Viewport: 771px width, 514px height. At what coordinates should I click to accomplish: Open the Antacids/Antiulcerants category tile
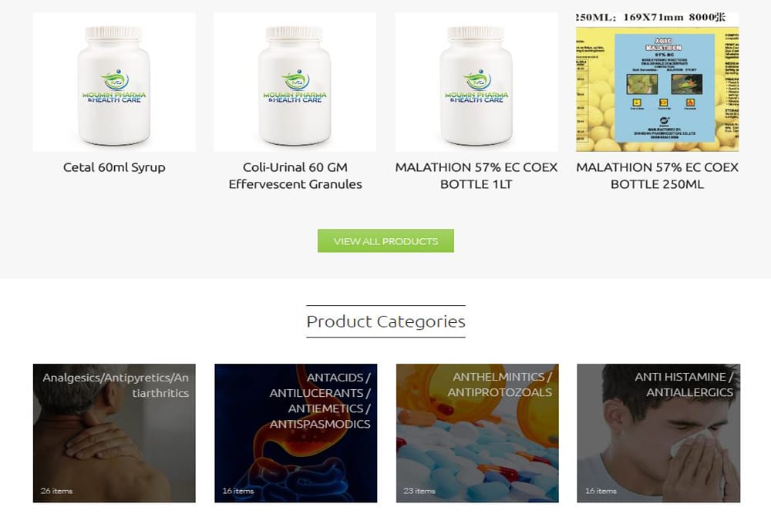295,433
